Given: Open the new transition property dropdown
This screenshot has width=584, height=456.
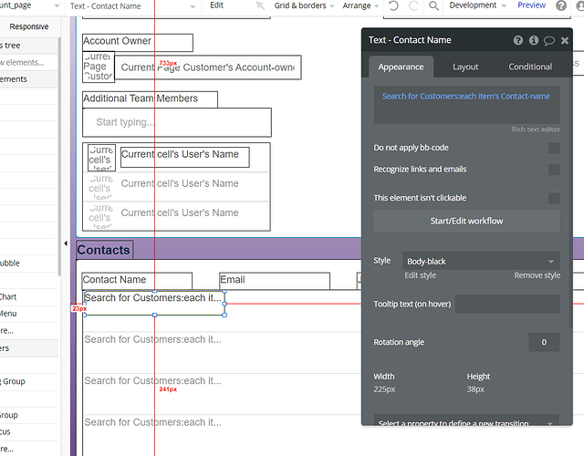Looking at the screenshot, I should 466,421.
